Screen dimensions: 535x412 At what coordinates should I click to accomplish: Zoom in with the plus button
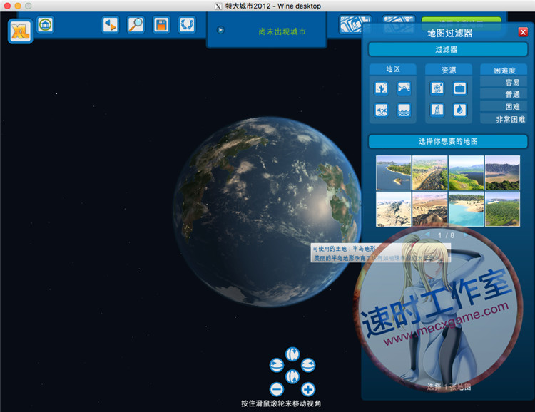(308, 389)
